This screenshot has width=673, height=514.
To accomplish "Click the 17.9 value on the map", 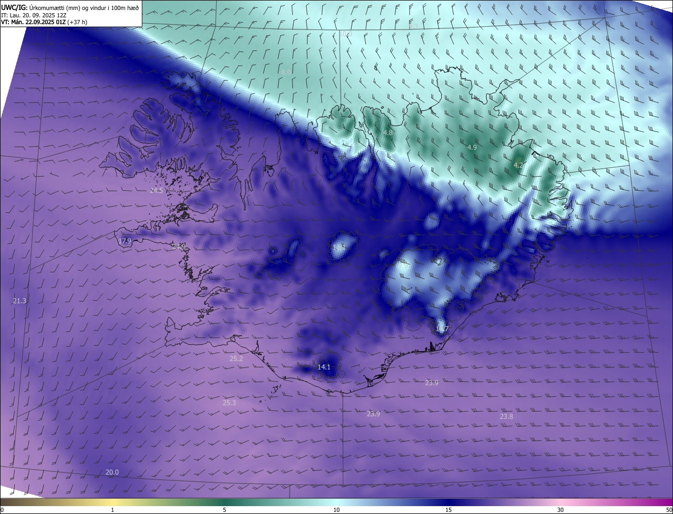I will click(125, 241).
